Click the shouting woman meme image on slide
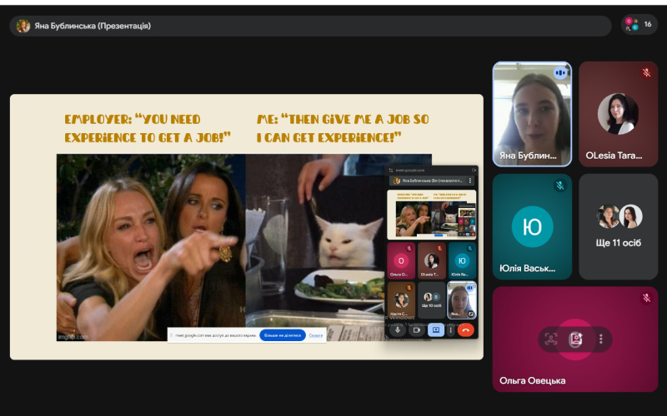Screen dimensions: 667x416 151,247
